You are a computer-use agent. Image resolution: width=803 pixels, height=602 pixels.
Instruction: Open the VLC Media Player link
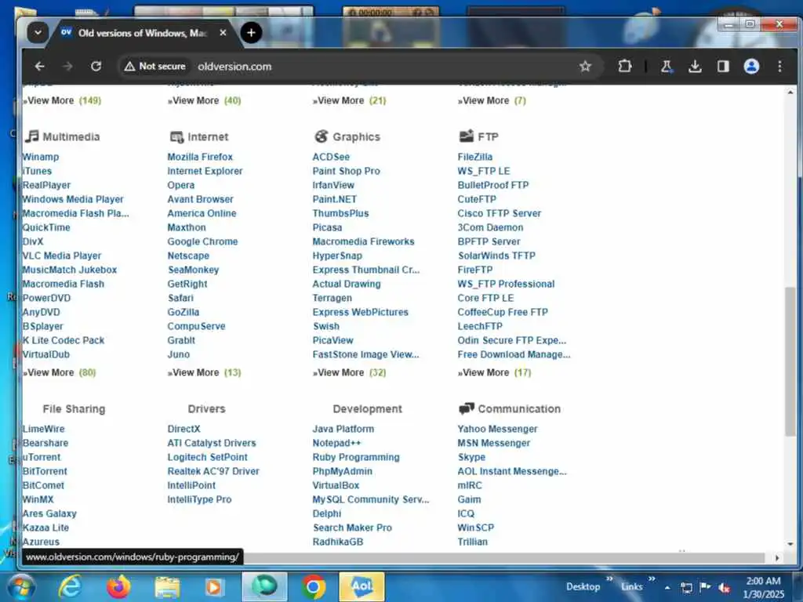[x=61, y=256]
